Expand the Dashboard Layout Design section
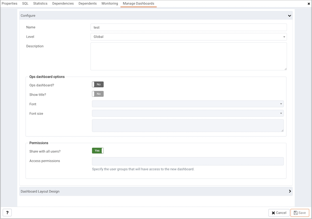This screenshot has width=312, height=219. tap(290, 191)
